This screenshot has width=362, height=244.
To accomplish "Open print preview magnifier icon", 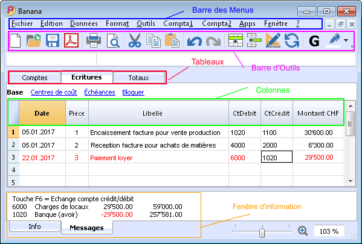I will click(x=113, y=41).
